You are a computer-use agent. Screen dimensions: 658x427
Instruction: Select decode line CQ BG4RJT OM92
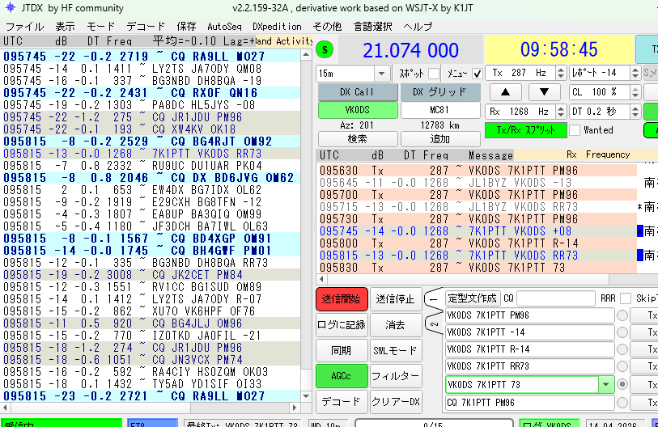tap(151, 142)
